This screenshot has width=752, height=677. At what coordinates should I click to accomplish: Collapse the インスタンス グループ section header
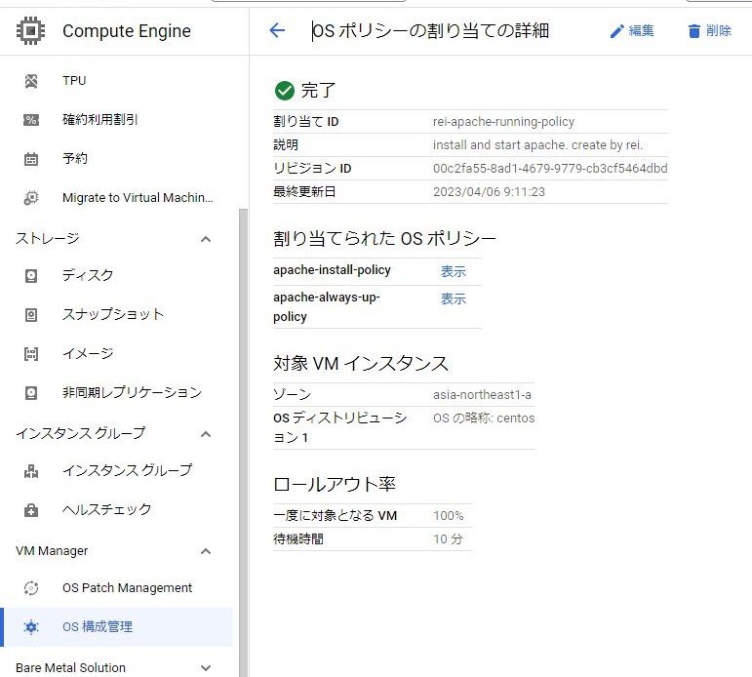(206, 434)
